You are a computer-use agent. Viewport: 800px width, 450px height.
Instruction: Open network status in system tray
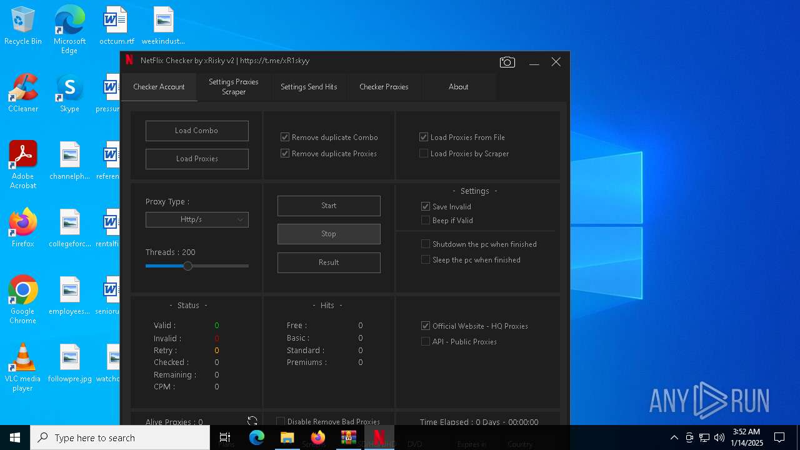704,437
